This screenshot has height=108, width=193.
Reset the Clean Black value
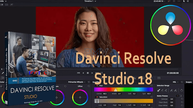pos(182,102)
